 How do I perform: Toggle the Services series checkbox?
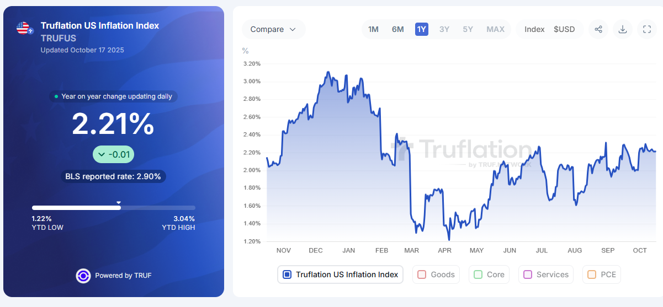pos(528,274)
